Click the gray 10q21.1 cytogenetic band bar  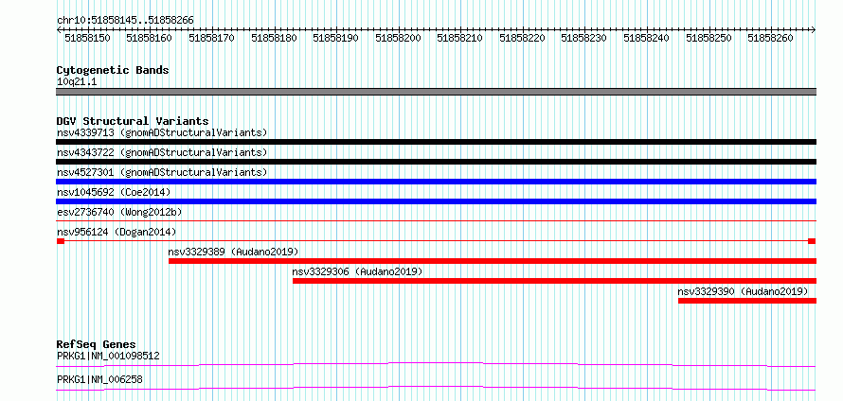[x=436, y=92]
